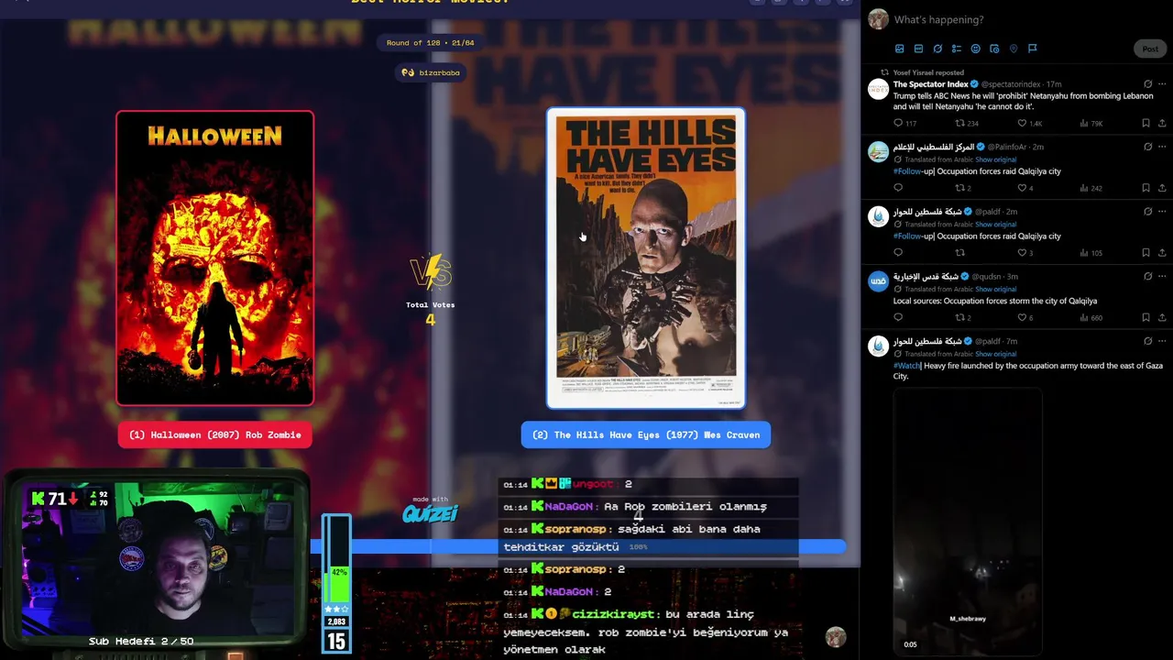Repost the @paldf 2m tweet

[959, 253]
